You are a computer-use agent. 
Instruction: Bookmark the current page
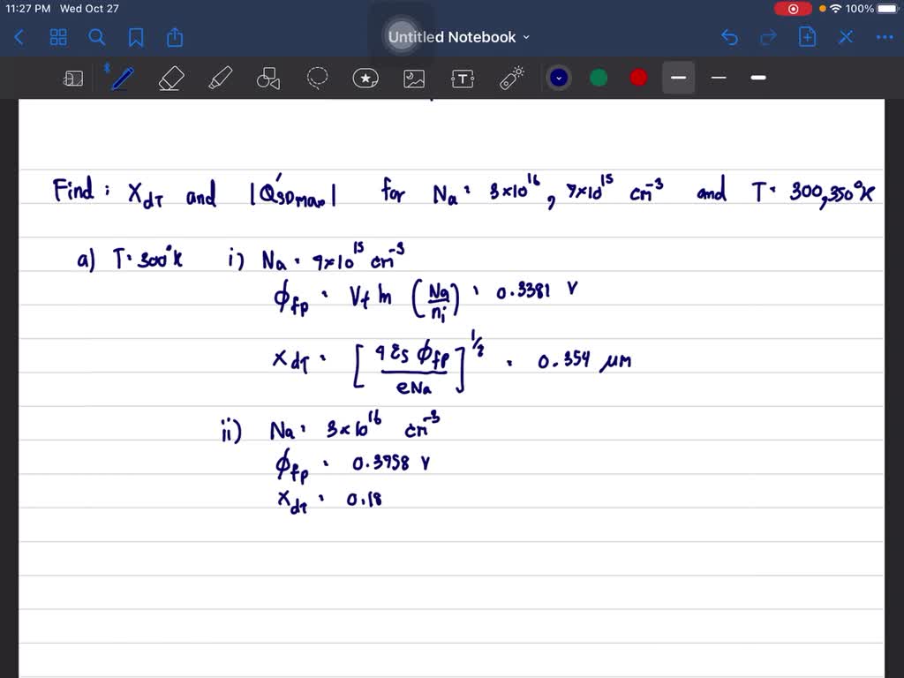[x=136, y=37]
